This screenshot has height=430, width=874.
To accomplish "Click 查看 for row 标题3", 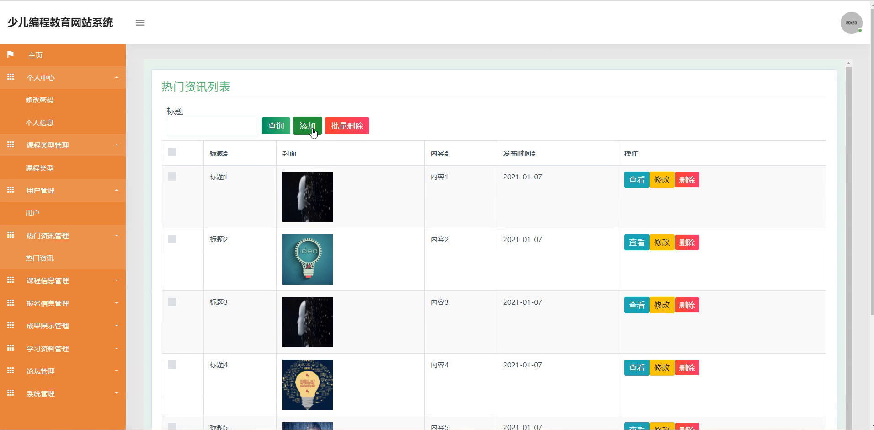I will coord(637,305).
